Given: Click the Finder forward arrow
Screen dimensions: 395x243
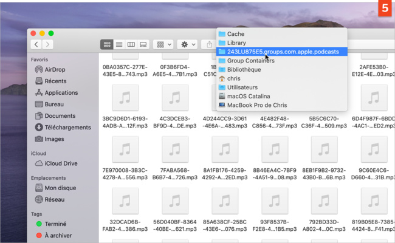Looking at the screenshot, I should coord(47,44).
